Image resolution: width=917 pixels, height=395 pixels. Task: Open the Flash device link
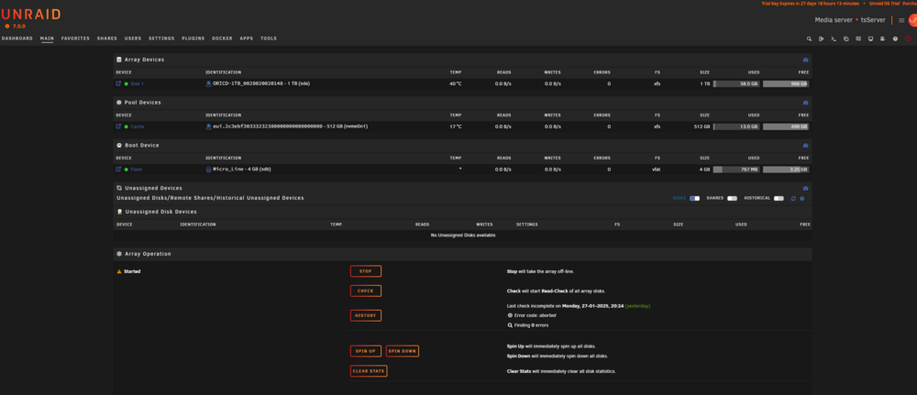tap(137, 169)
